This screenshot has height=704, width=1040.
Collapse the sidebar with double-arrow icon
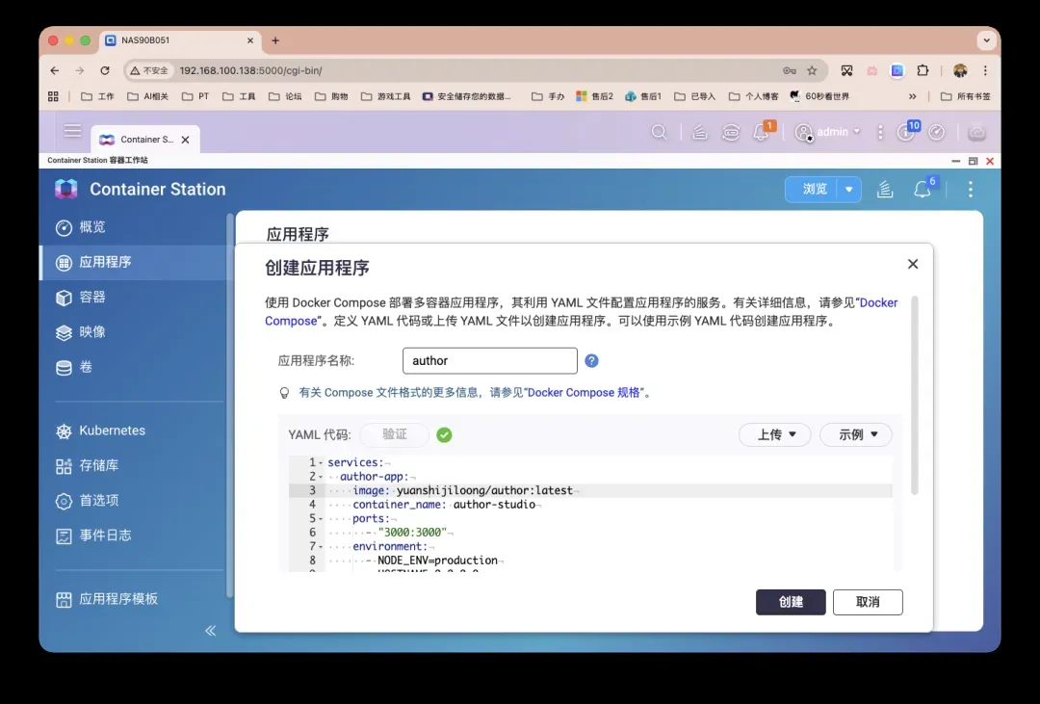(x=211, y=631)
